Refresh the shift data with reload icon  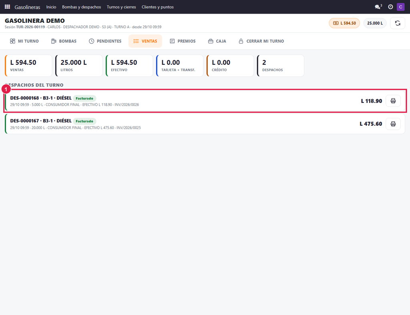398,23
